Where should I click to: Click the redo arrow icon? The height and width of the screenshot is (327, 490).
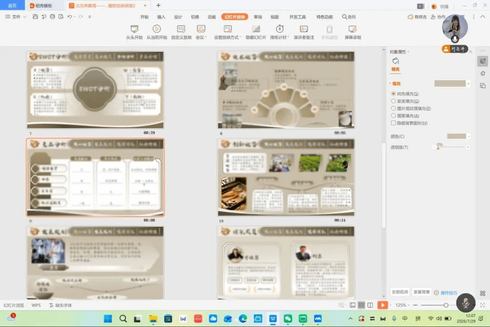81,16
